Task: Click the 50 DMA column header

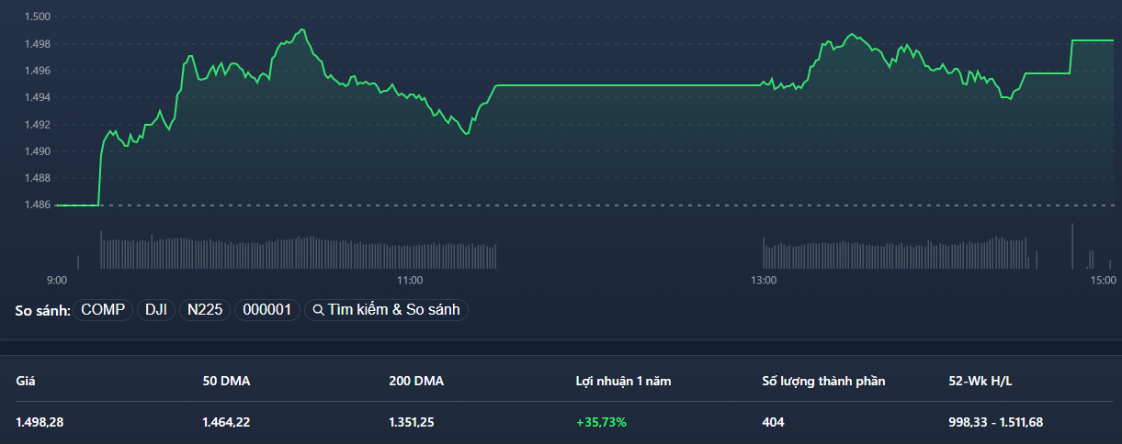Action: (x=226, y=381)
